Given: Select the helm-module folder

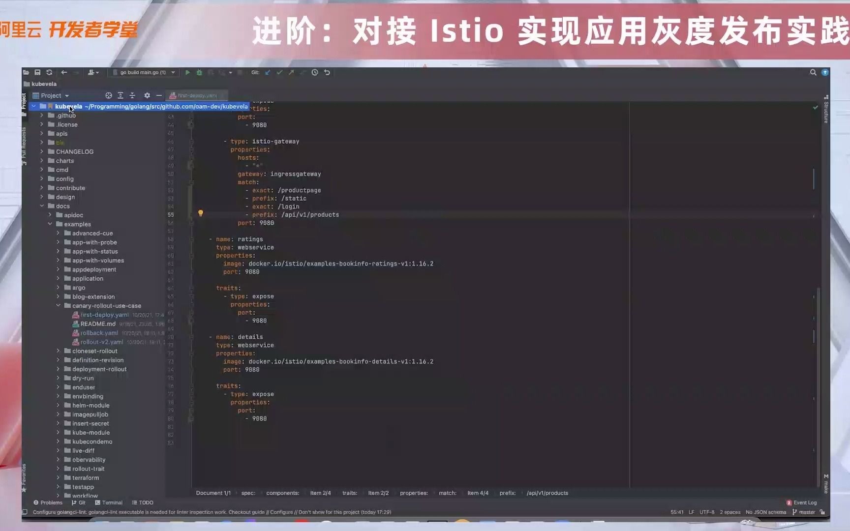Looking at the screenshot, I should tap(91, 406).
